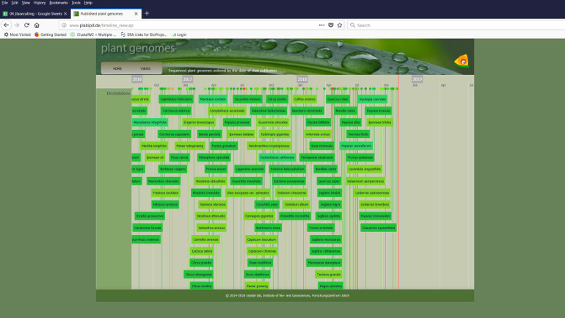Go to HOME in site navigation
The image size is (565, 318).
tap(117, 68)
